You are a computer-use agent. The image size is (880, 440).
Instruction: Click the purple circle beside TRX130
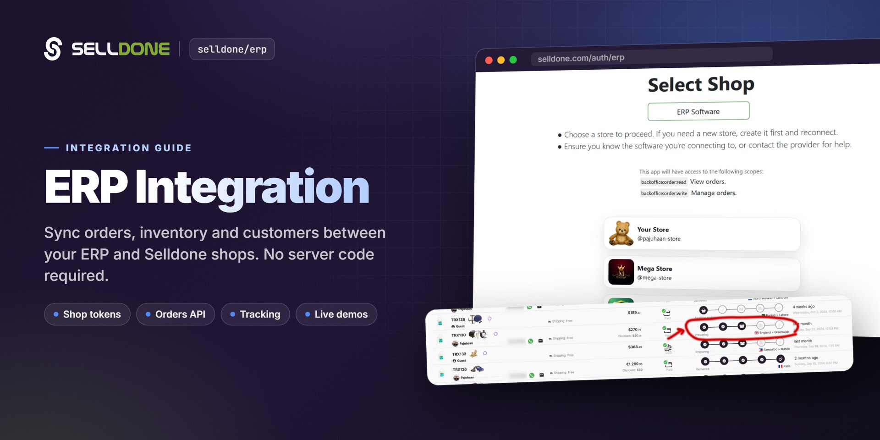click(495, 334)
